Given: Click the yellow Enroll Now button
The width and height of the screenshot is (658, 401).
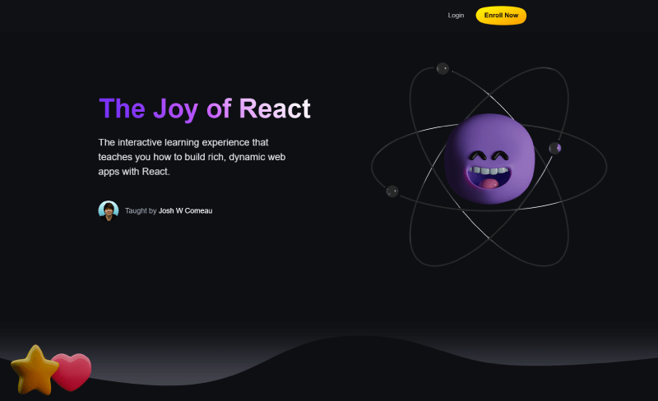Looking at the screenshot, I should click(501, 16).
